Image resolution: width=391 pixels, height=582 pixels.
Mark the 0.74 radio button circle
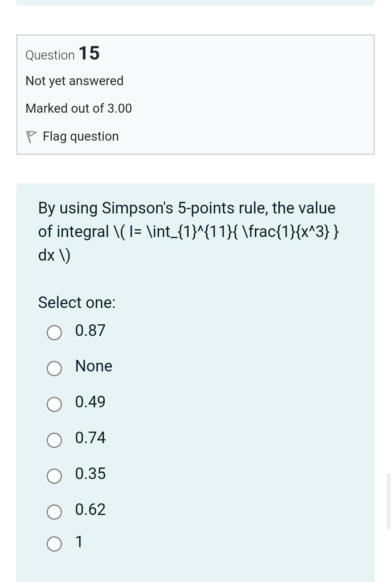(x=54, y=440)
